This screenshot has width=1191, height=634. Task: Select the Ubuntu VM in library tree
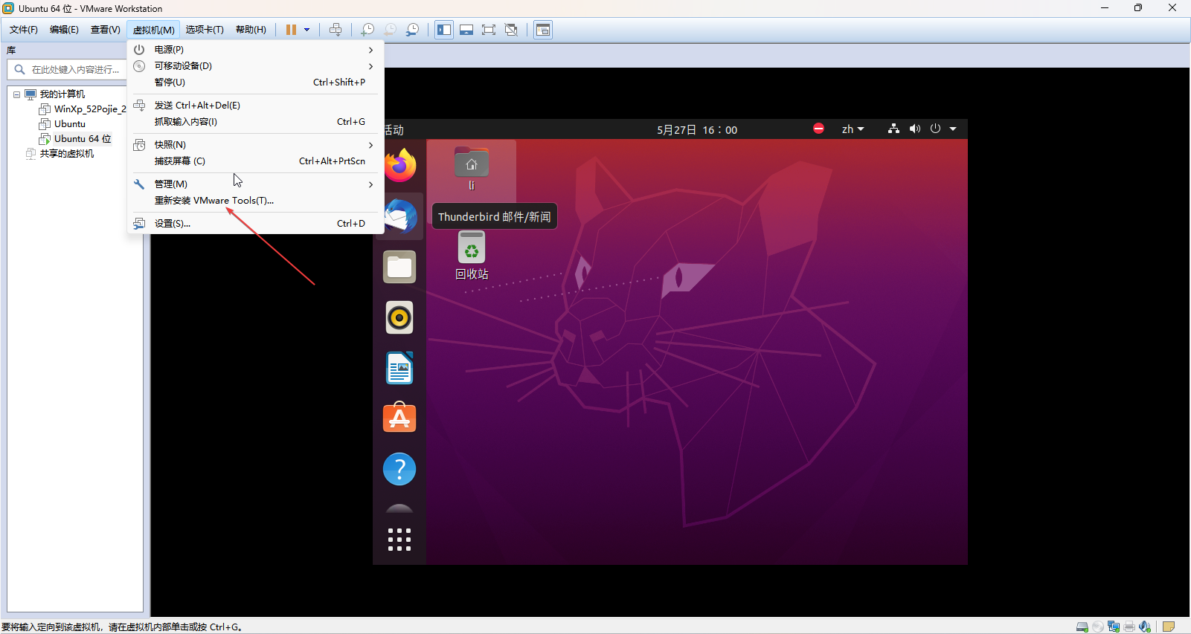(x=69, y=124)
